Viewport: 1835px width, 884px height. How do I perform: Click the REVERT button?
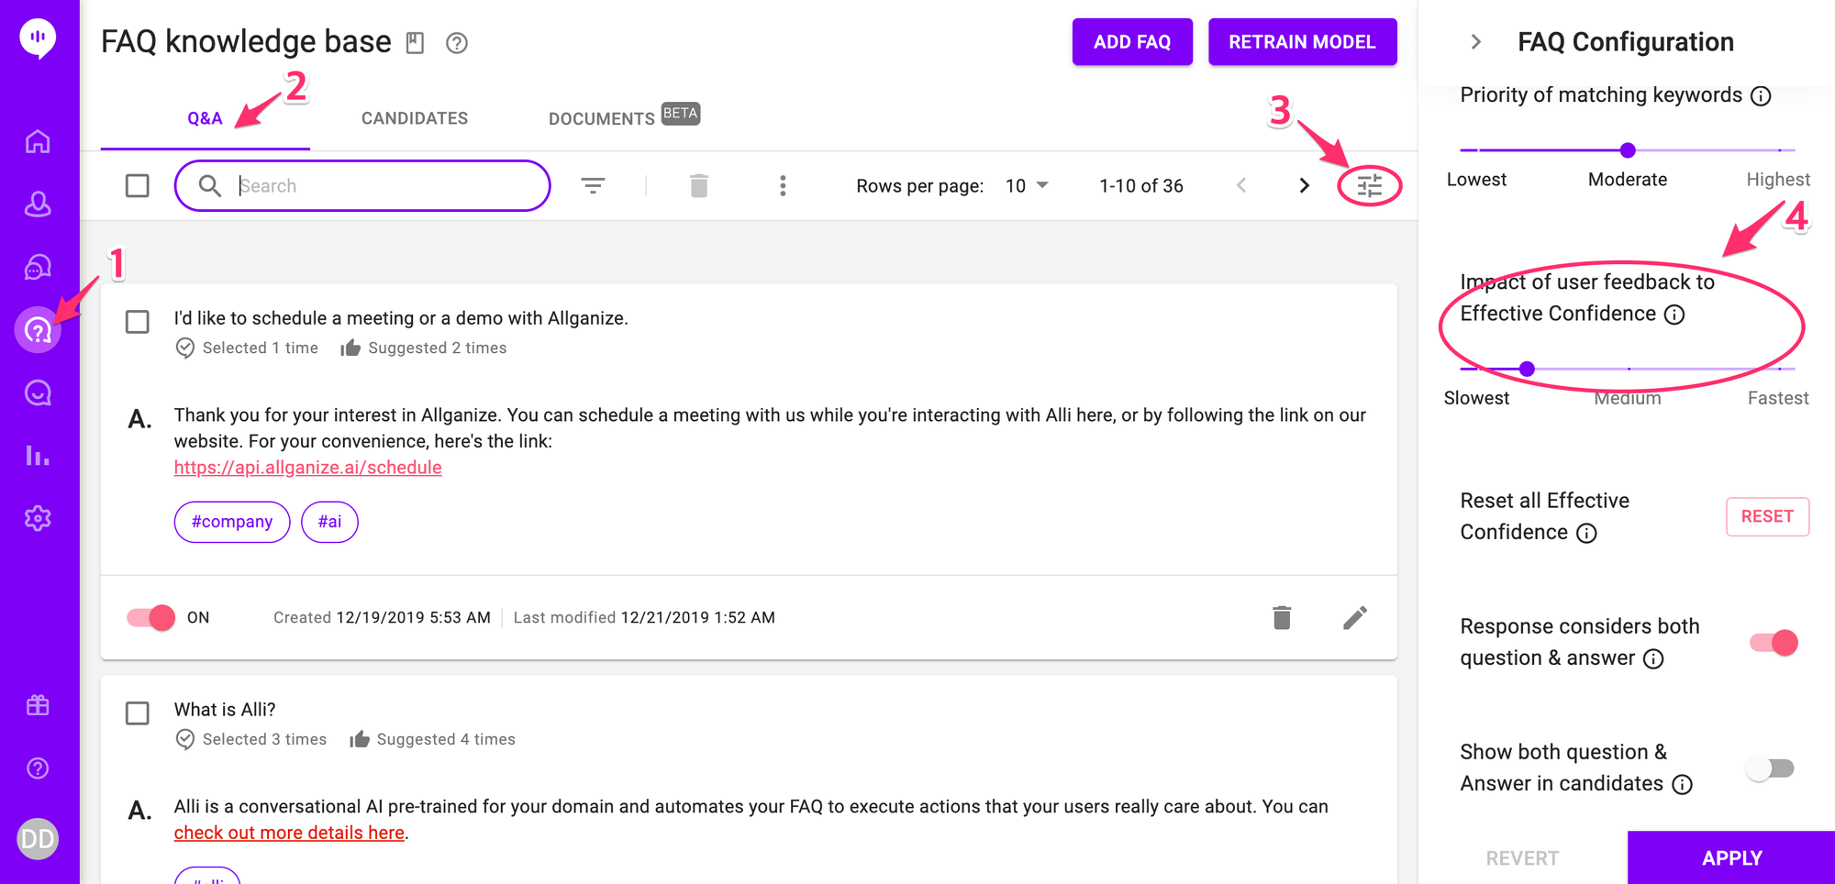tap(1522, 858)
